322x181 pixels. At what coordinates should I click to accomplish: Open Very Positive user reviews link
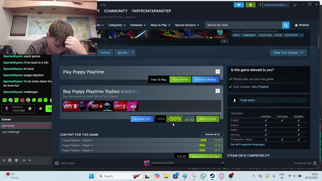coord(260,87)
